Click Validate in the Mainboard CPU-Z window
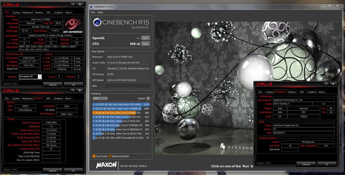This screenshot has height=175, width=345. [x=306, y=164]
